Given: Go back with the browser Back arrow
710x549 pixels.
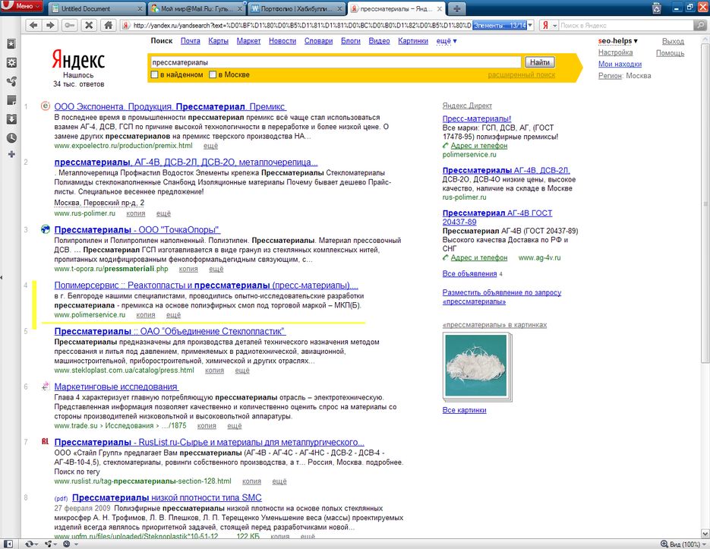Looking at the screenshot, I should coord(33,25).
